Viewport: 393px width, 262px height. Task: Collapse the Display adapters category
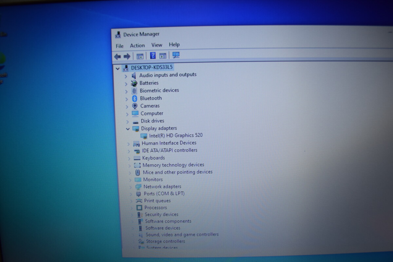(x=128, y=129)
